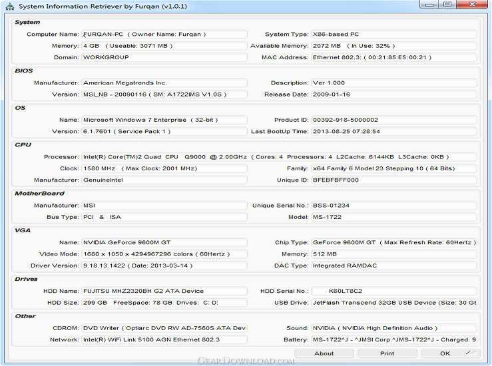
Task: Click the VGA Memory field 512 MB
Action: coord(394,254)
